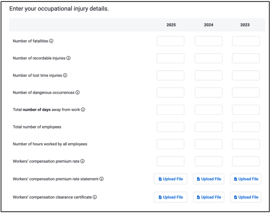The height and width of the screenshot is (214, 272).
Task: Click info icon beside clearance certificate
Action: pyautogui.click(x=95, y=197)
